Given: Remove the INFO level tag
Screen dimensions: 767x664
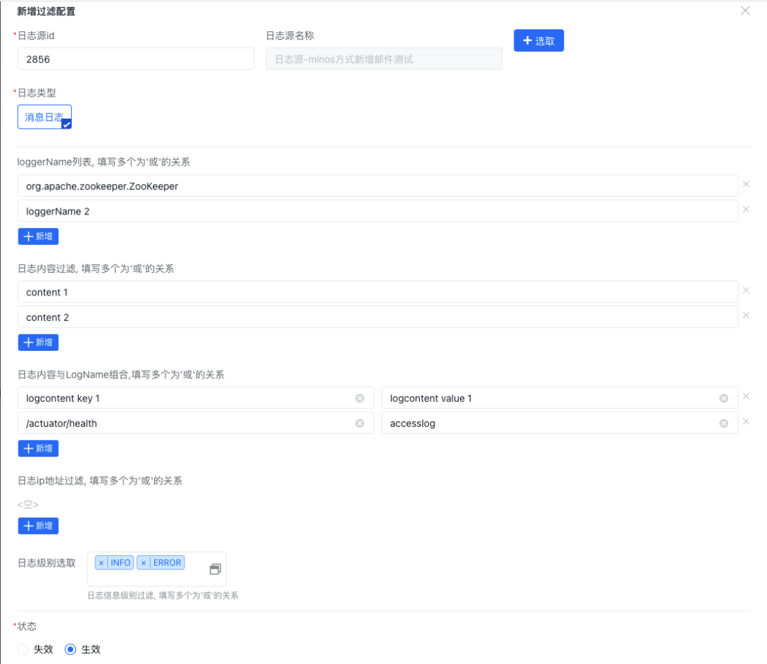Looking at the screenshot, I should [x=102, y=562].
